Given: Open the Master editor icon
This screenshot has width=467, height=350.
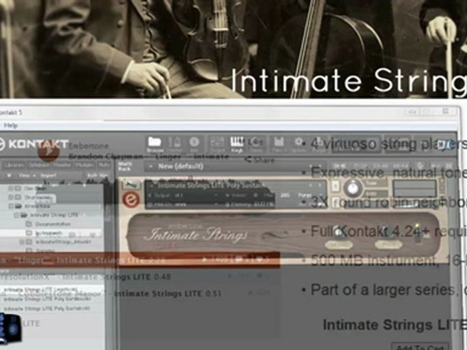Looking at the screenshot, I should [x=176, y=145].
